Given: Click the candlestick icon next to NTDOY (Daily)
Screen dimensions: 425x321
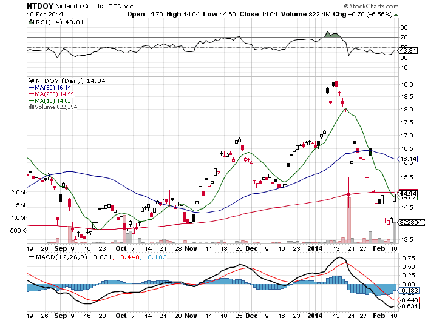Looking at the screenshot, I should (x=31, y=81).
